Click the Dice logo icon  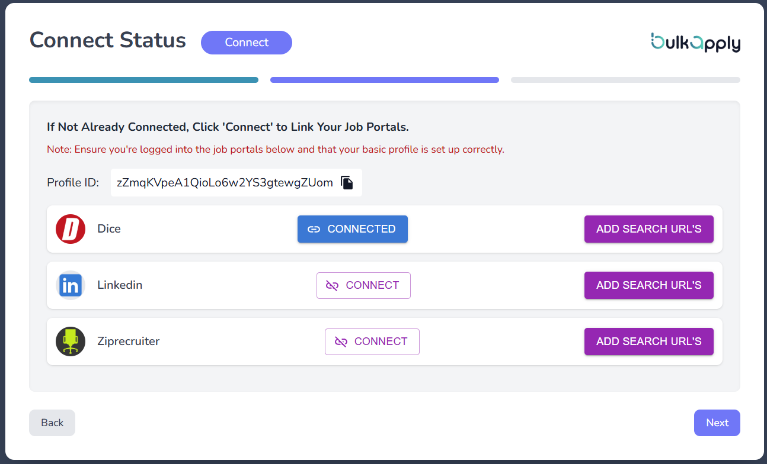tap(71, 229)
